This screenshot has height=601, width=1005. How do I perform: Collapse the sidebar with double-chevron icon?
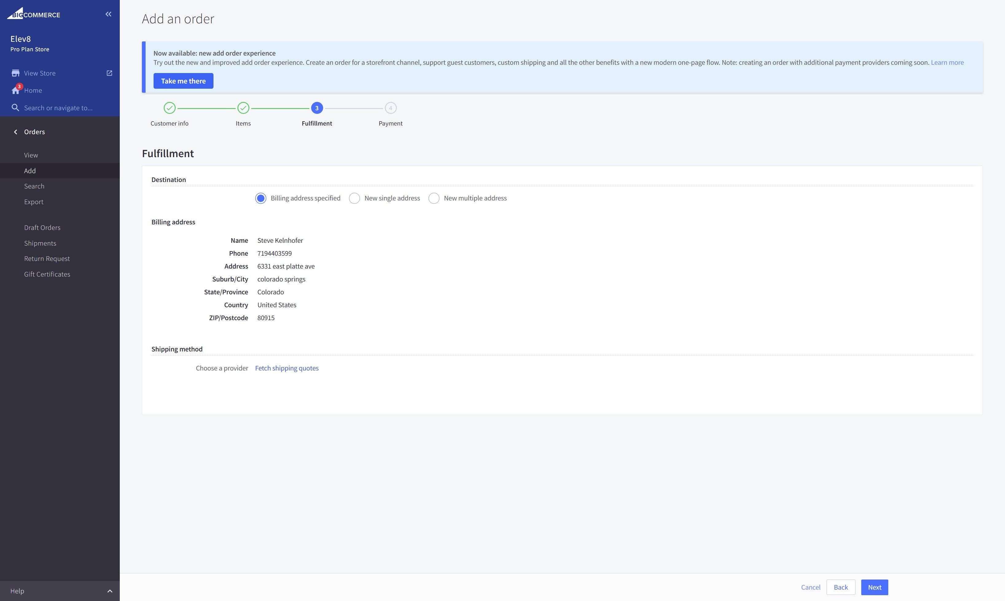pyautogui.click(x=108, y=14)
